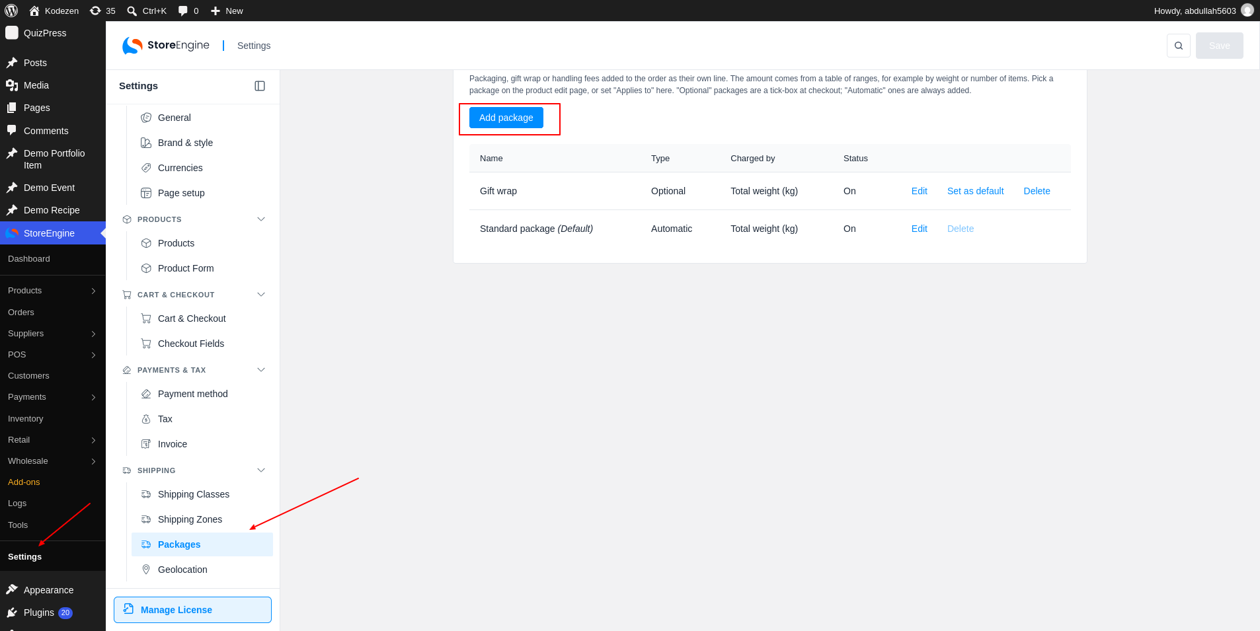Click the QuizPress icon in admin menu

point(12,32)
